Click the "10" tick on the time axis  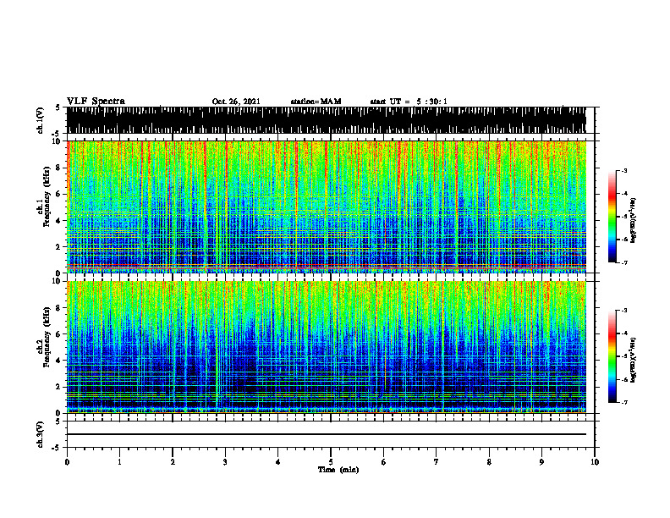pyautogui.click(x=595, y=462)
